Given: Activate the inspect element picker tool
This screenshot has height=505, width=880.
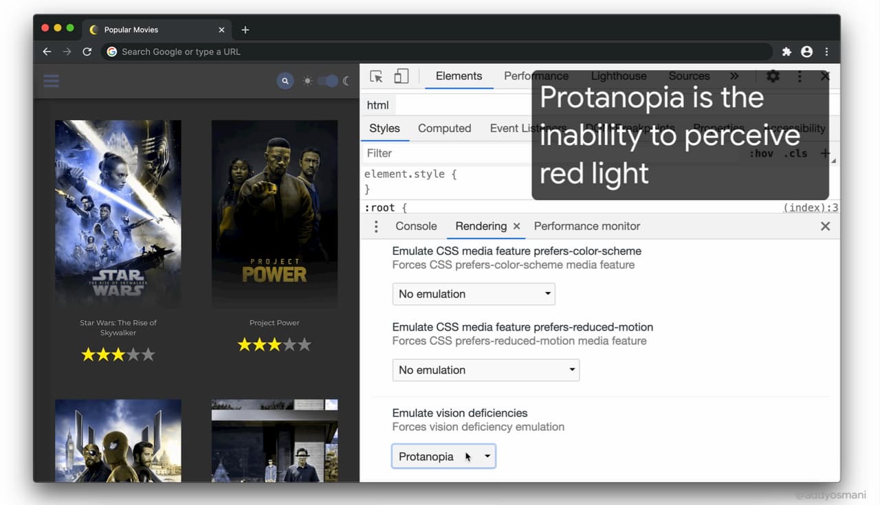Looking at the screenshot, I should tap(376, 76).
